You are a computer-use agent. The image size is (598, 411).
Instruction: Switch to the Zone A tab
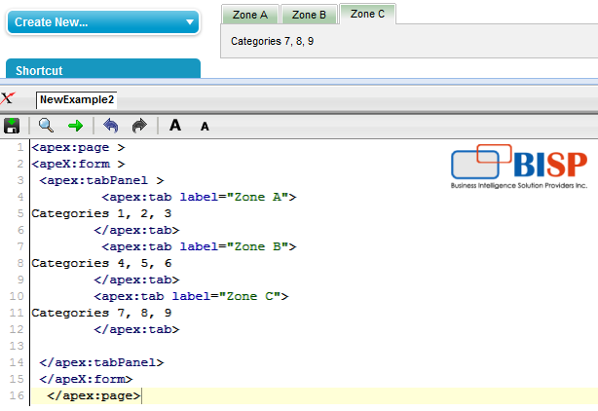click(x=250, y=15)
